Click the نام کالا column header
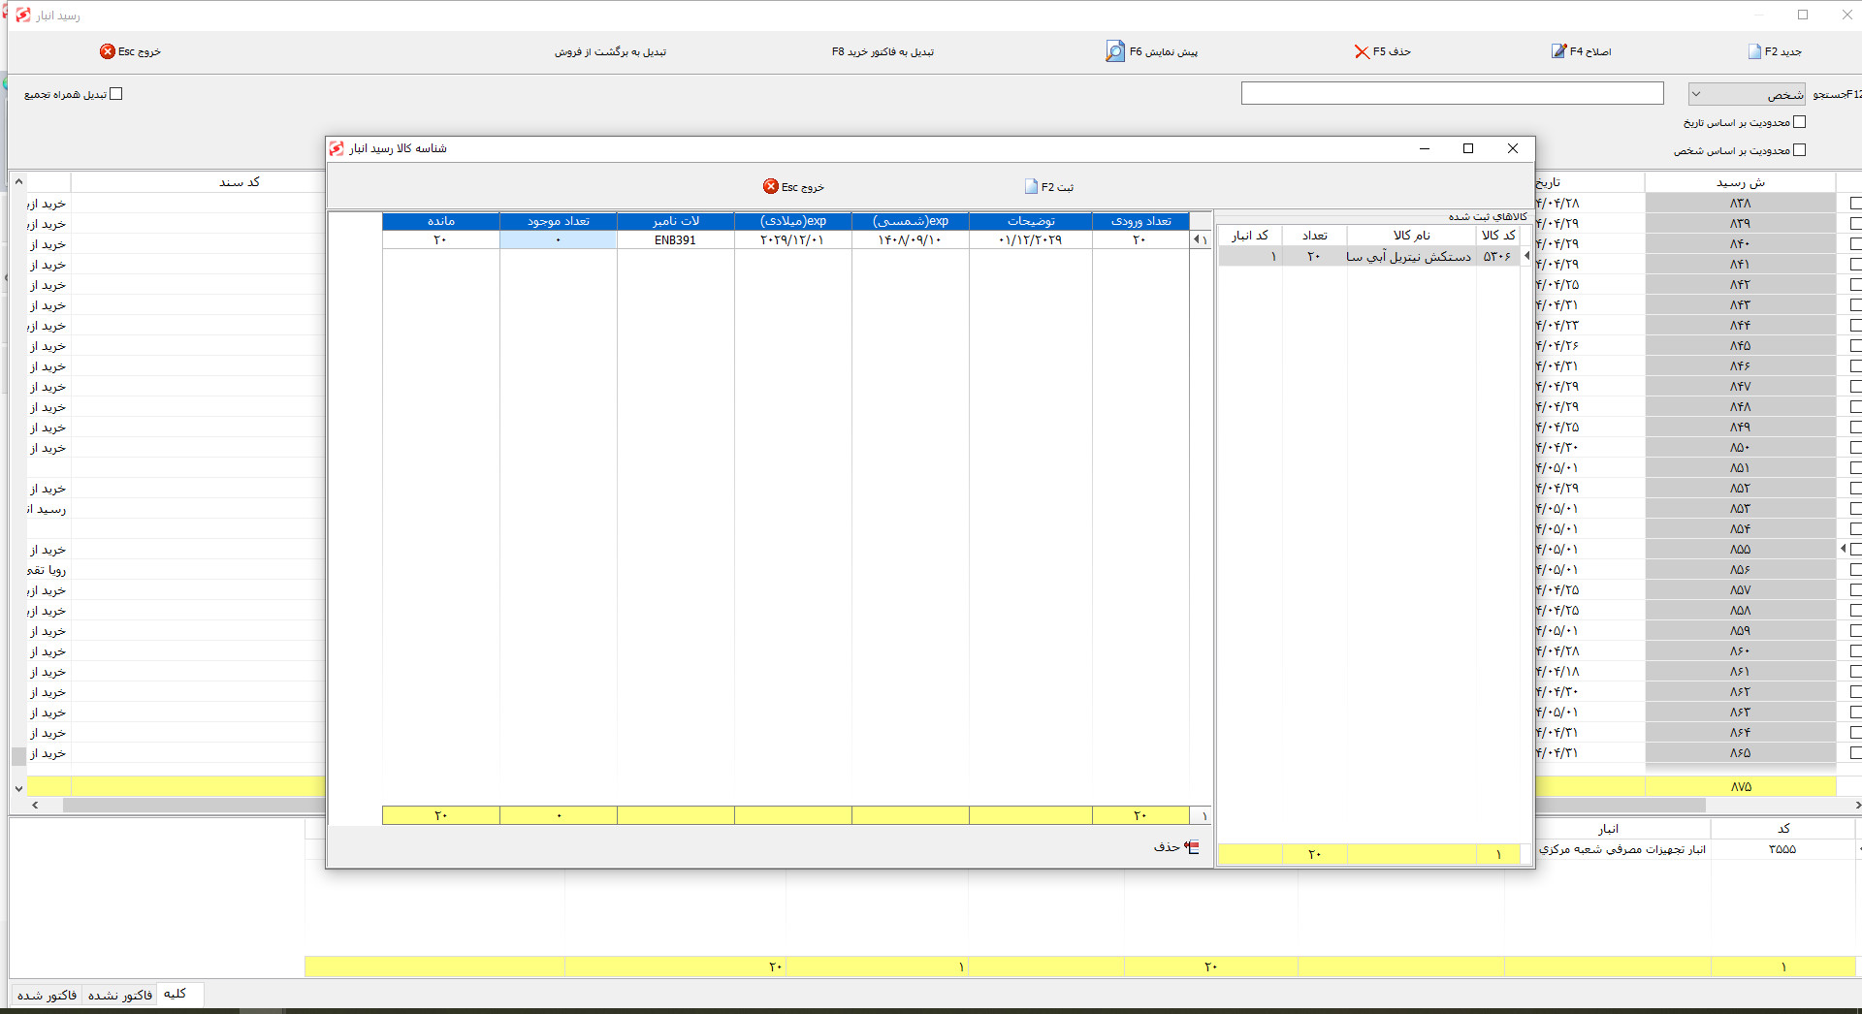 tap(1411, 236)
